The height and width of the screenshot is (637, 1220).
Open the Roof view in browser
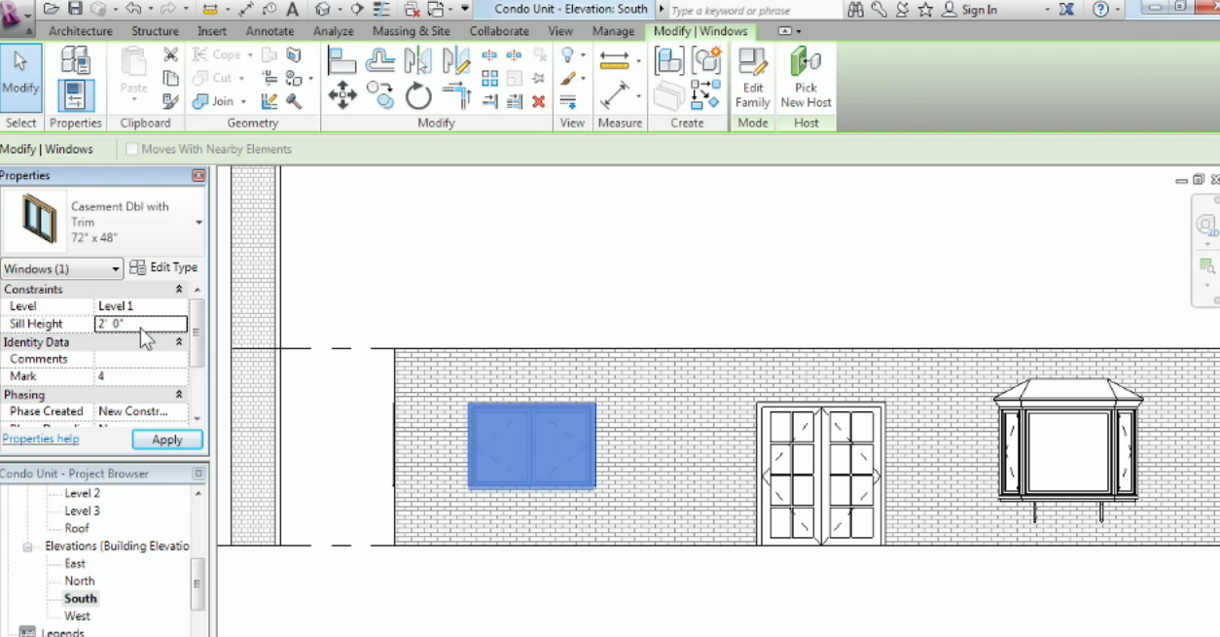(x=77, y=528)
